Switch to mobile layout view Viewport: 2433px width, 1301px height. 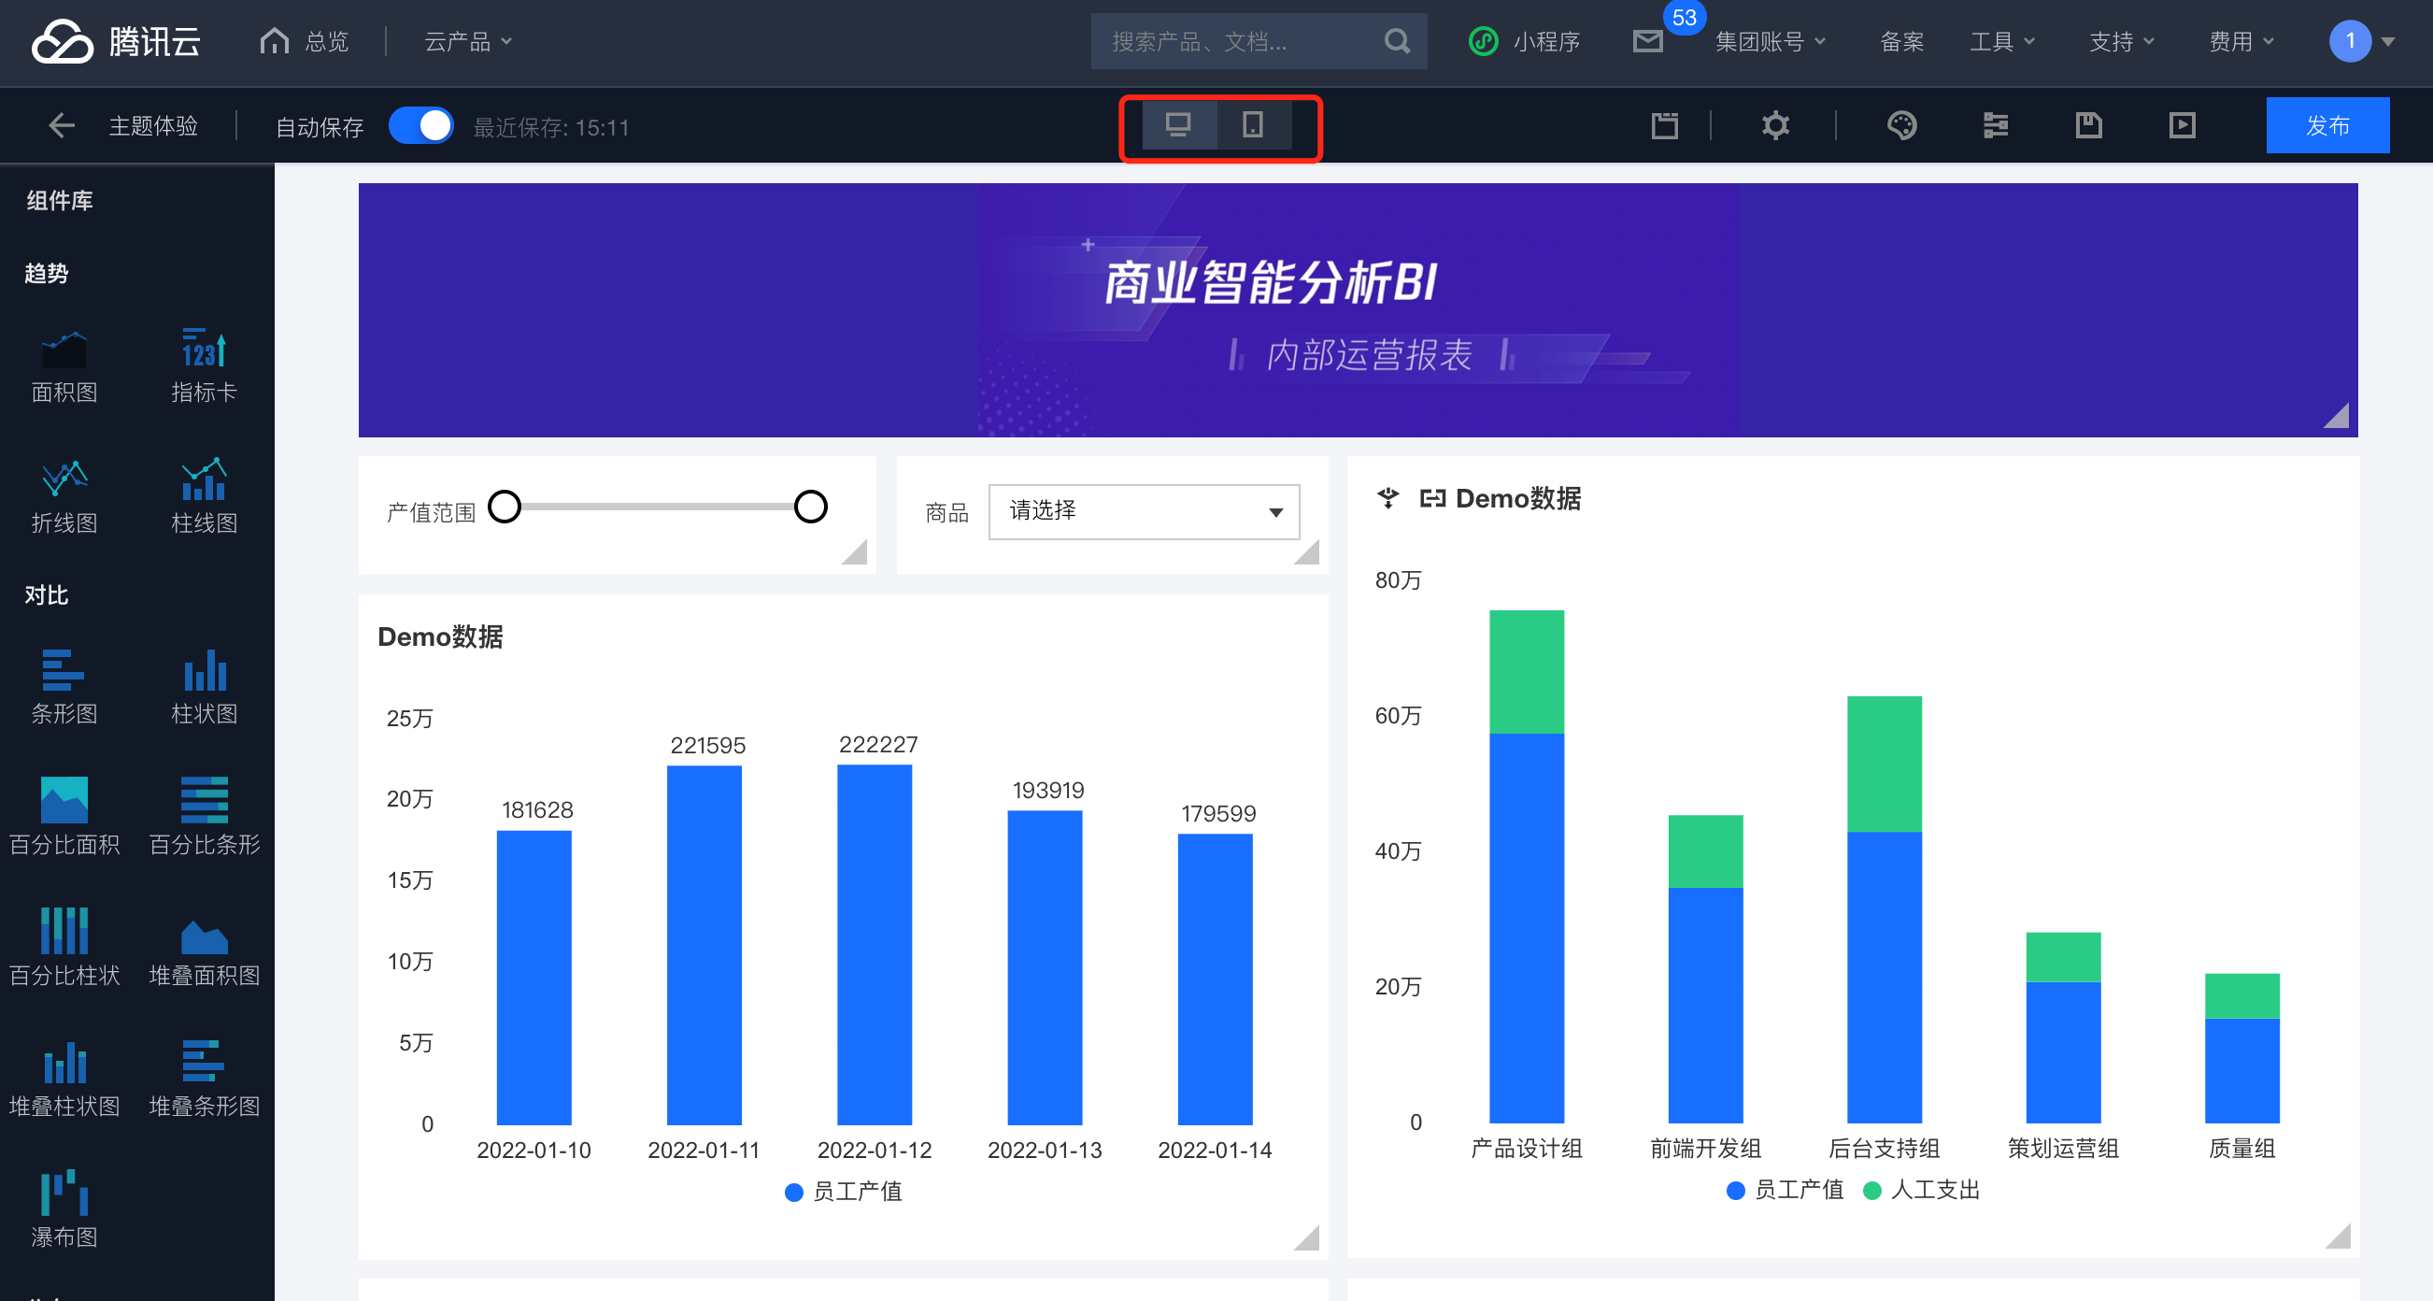[x=1252, y=125]
